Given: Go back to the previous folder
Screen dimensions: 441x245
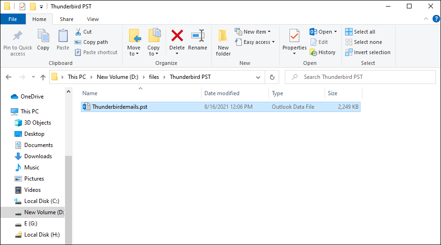Looking at the screenshot, I should click(x=8, y=77).
